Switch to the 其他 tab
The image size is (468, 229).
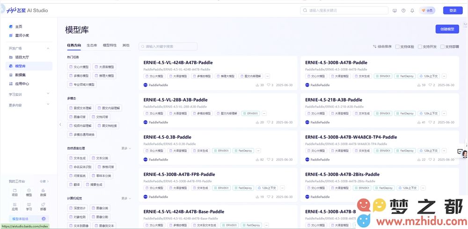[126, 45]
